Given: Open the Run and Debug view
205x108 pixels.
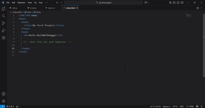Looking at the screenshot, I should coord(4,30).
